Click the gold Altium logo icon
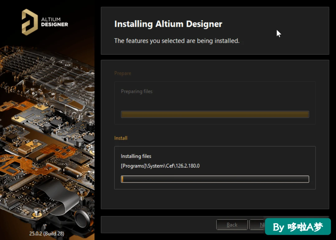Screen dimensions: 336x240 click(30, 22)
